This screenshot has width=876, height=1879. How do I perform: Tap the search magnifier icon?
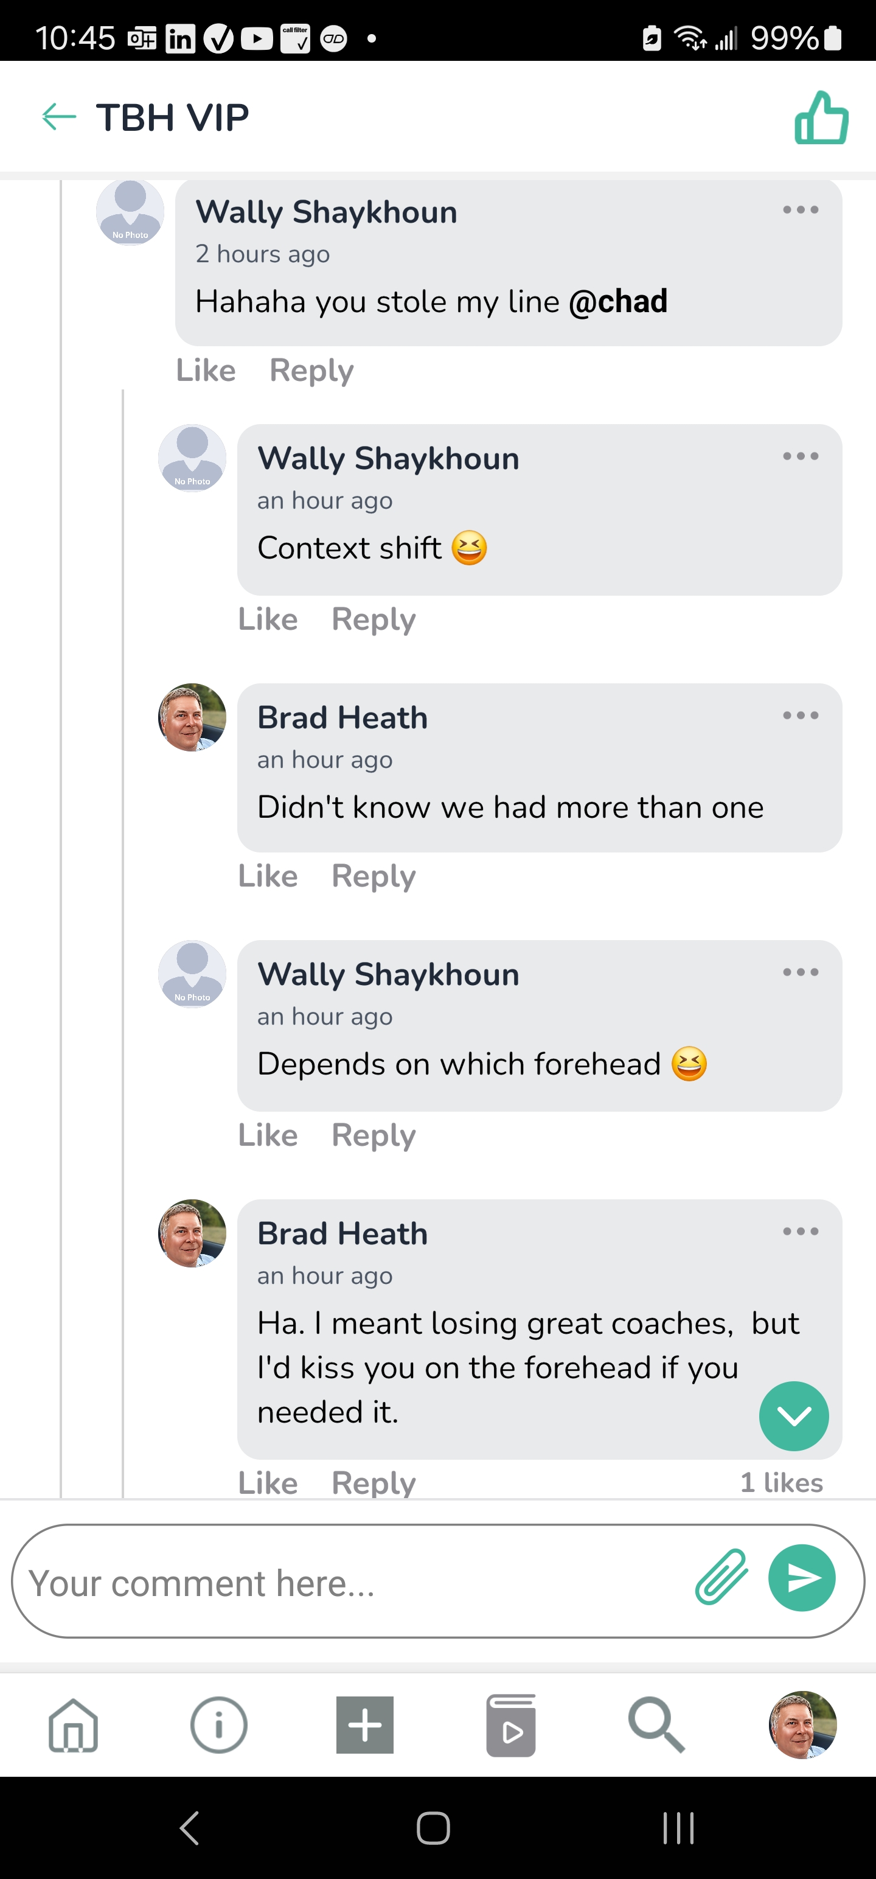click(656, 1725)
